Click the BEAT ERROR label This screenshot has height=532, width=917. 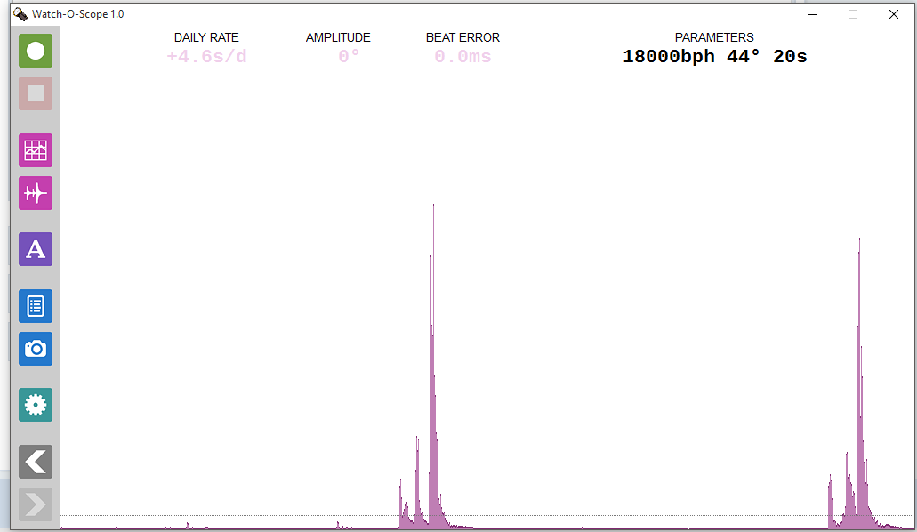pyautogui.click(x=463, y=37)
